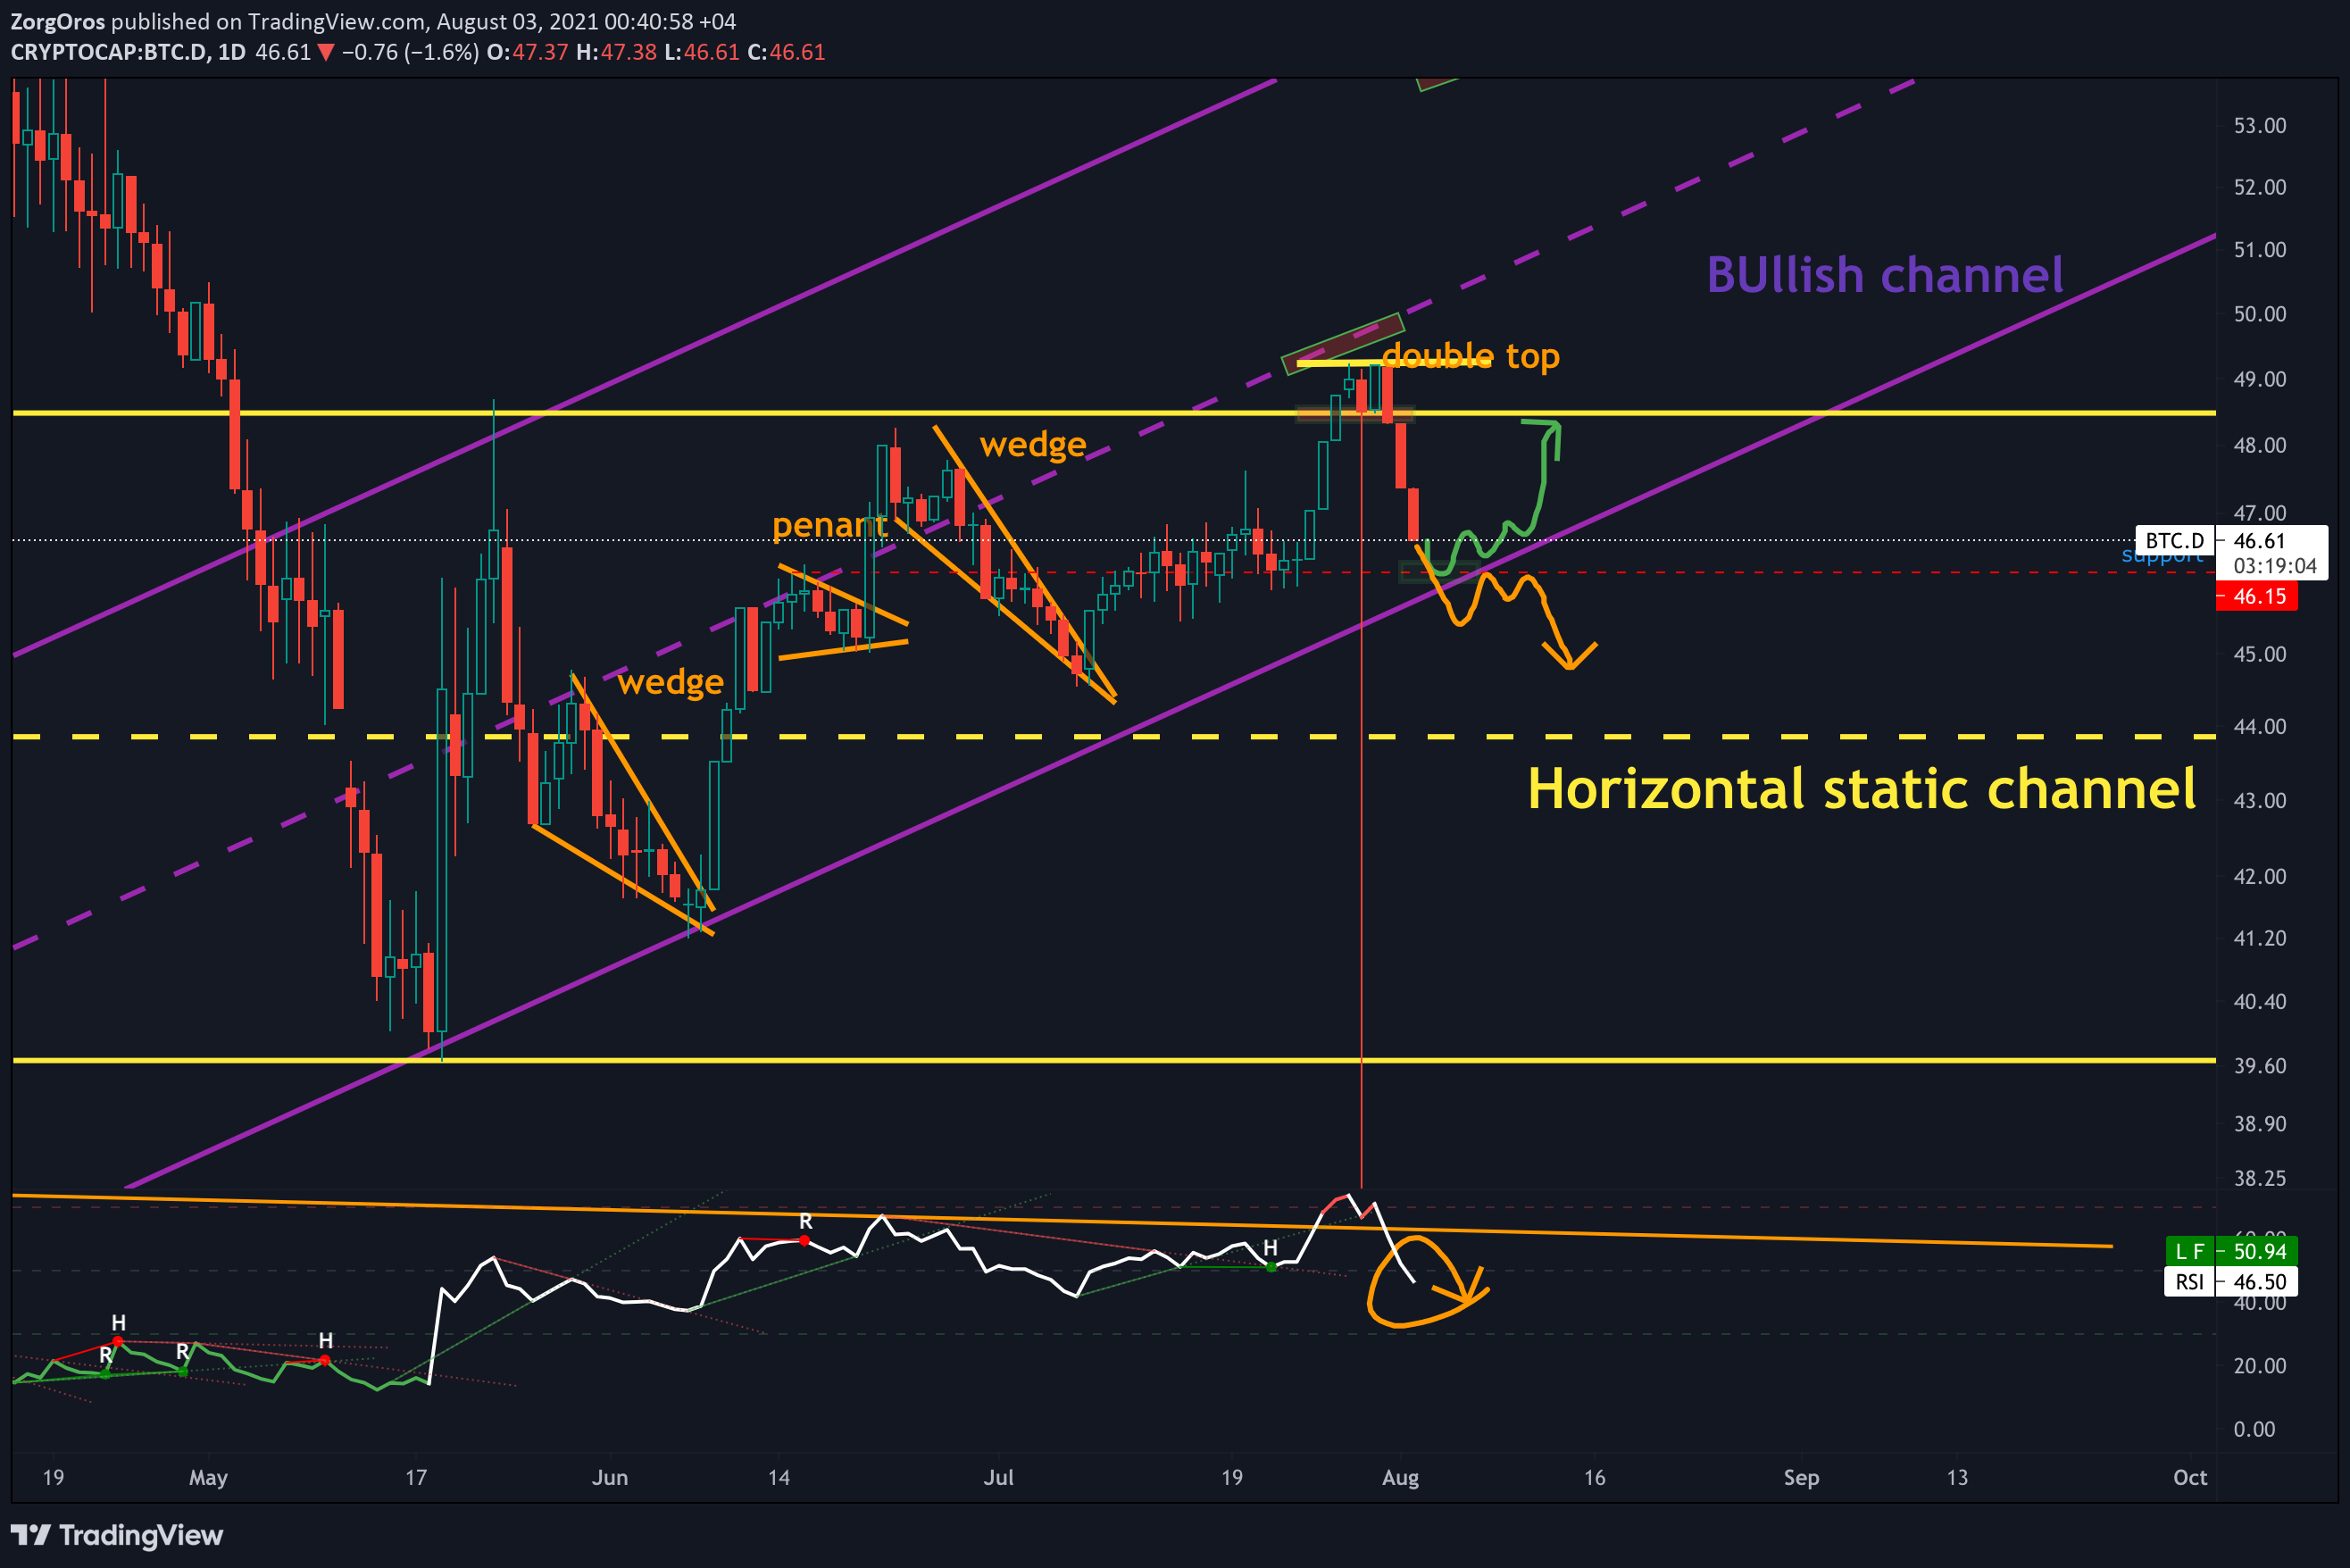Click the O:47.37 open value
Screen dimensions: 2350x1568
coord(527,52)
